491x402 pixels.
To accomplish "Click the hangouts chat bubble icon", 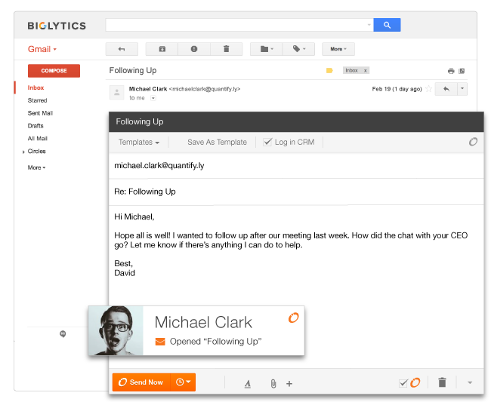I will pos(63,334).
